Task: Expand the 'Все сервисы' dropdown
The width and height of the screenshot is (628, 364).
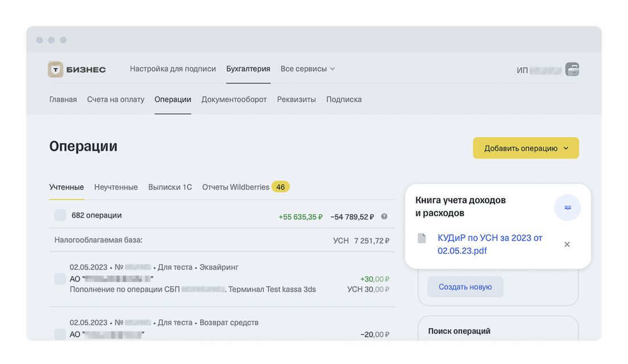Action: (307, 69)
